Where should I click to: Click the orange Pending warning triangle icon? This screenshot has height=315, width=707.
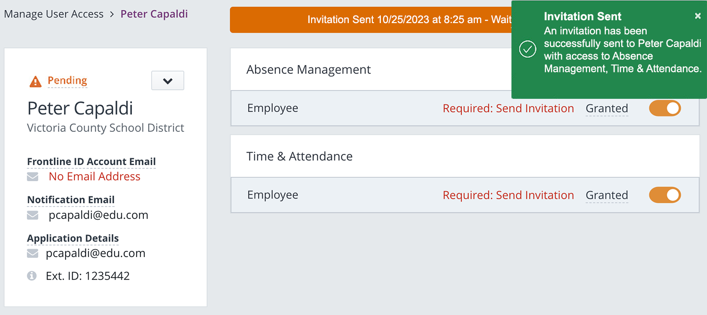point(35,81)
